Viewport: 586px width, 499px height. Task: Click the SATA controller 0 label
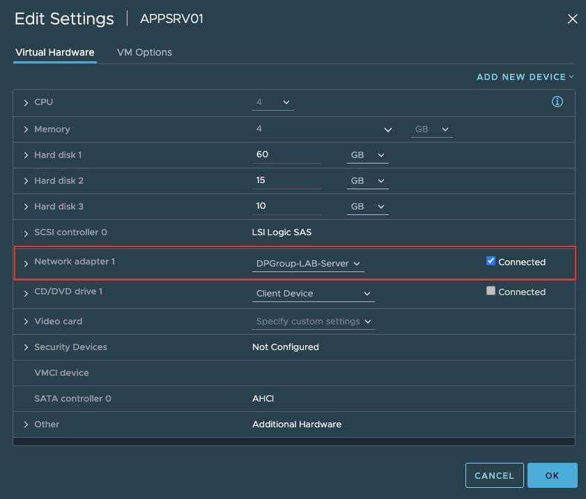tap(72, 399)
